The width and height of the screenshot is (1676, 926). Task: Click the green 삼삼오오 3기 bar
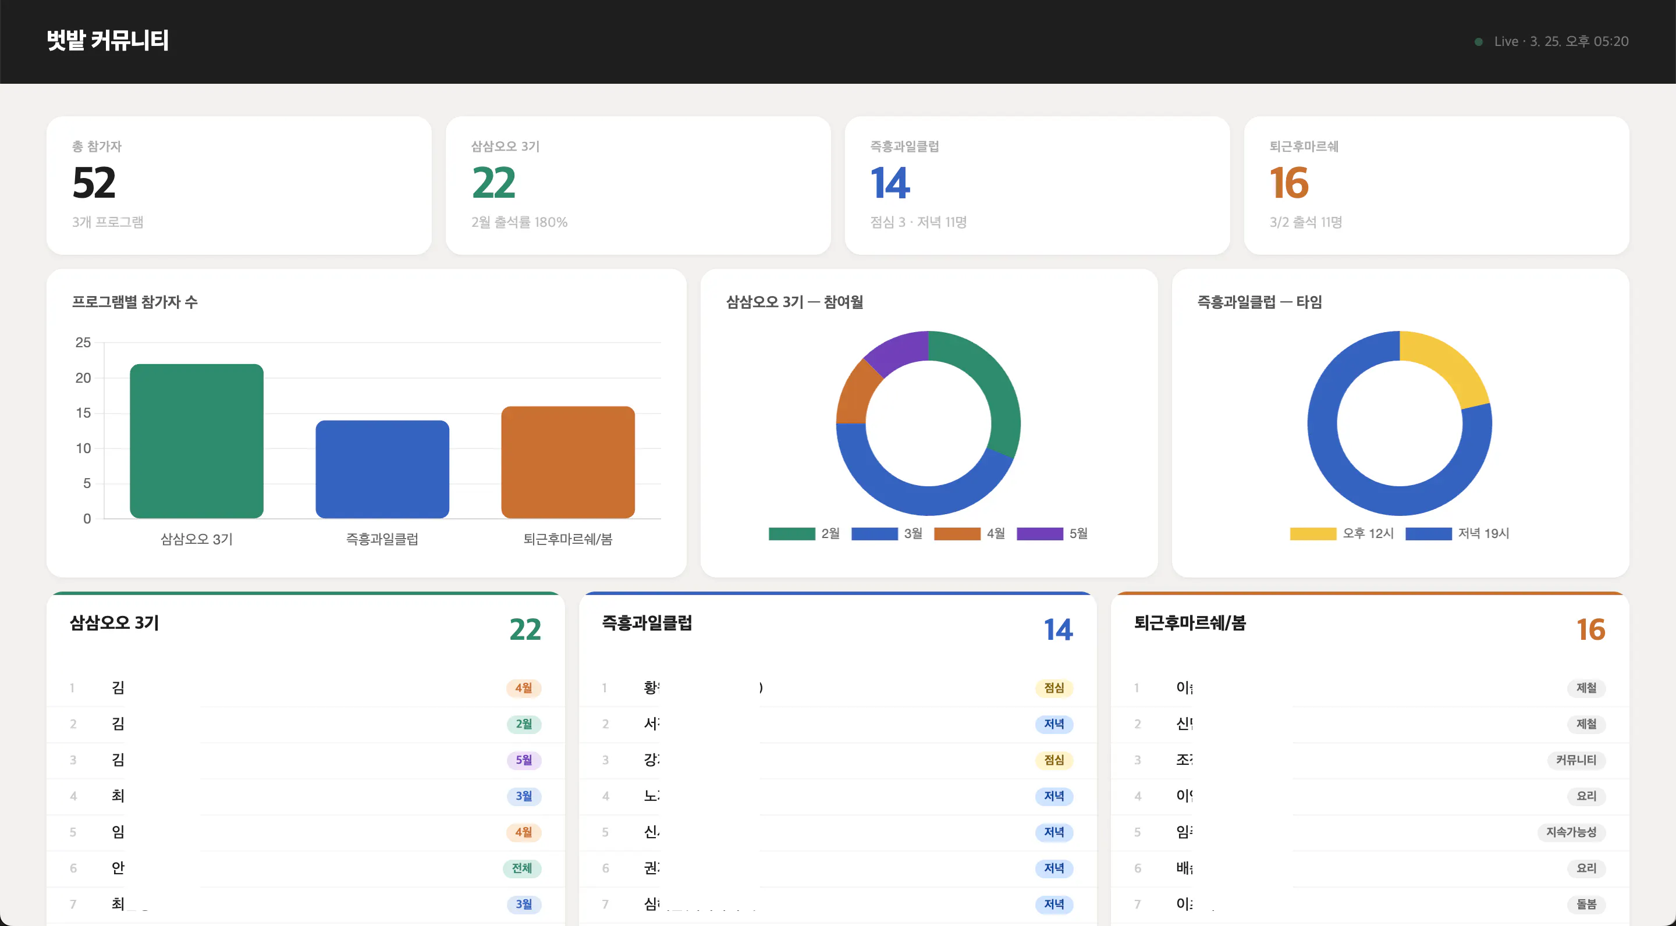pos(197,441)
